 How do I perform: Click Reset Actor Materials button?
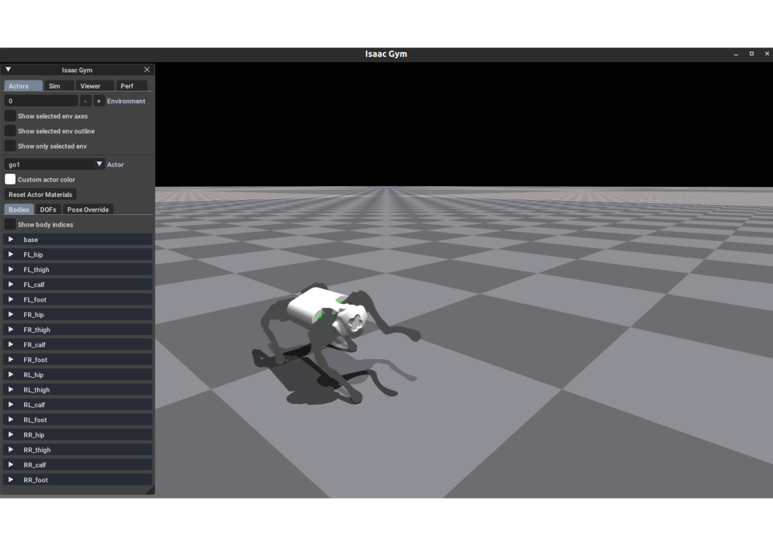(x=40, y=195)
